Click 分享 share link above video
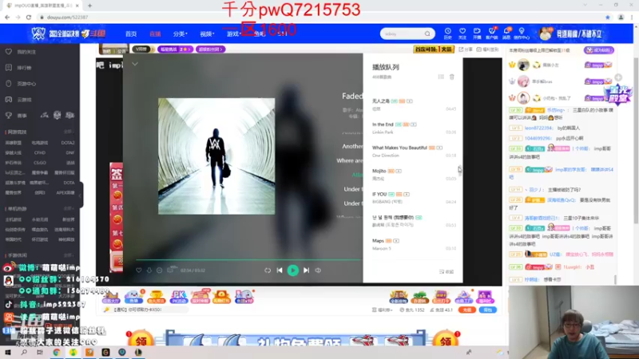639x359 pixels. (x=466, y=49)
